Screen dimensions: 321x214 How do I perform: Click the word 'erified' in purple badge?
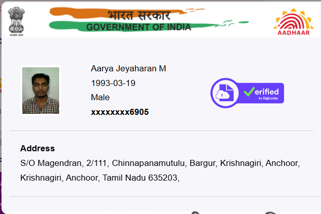point(267,92)
